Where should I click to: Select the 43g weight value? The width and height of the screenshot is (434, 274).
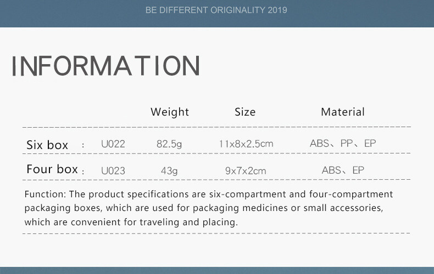(x=169, y=170)
